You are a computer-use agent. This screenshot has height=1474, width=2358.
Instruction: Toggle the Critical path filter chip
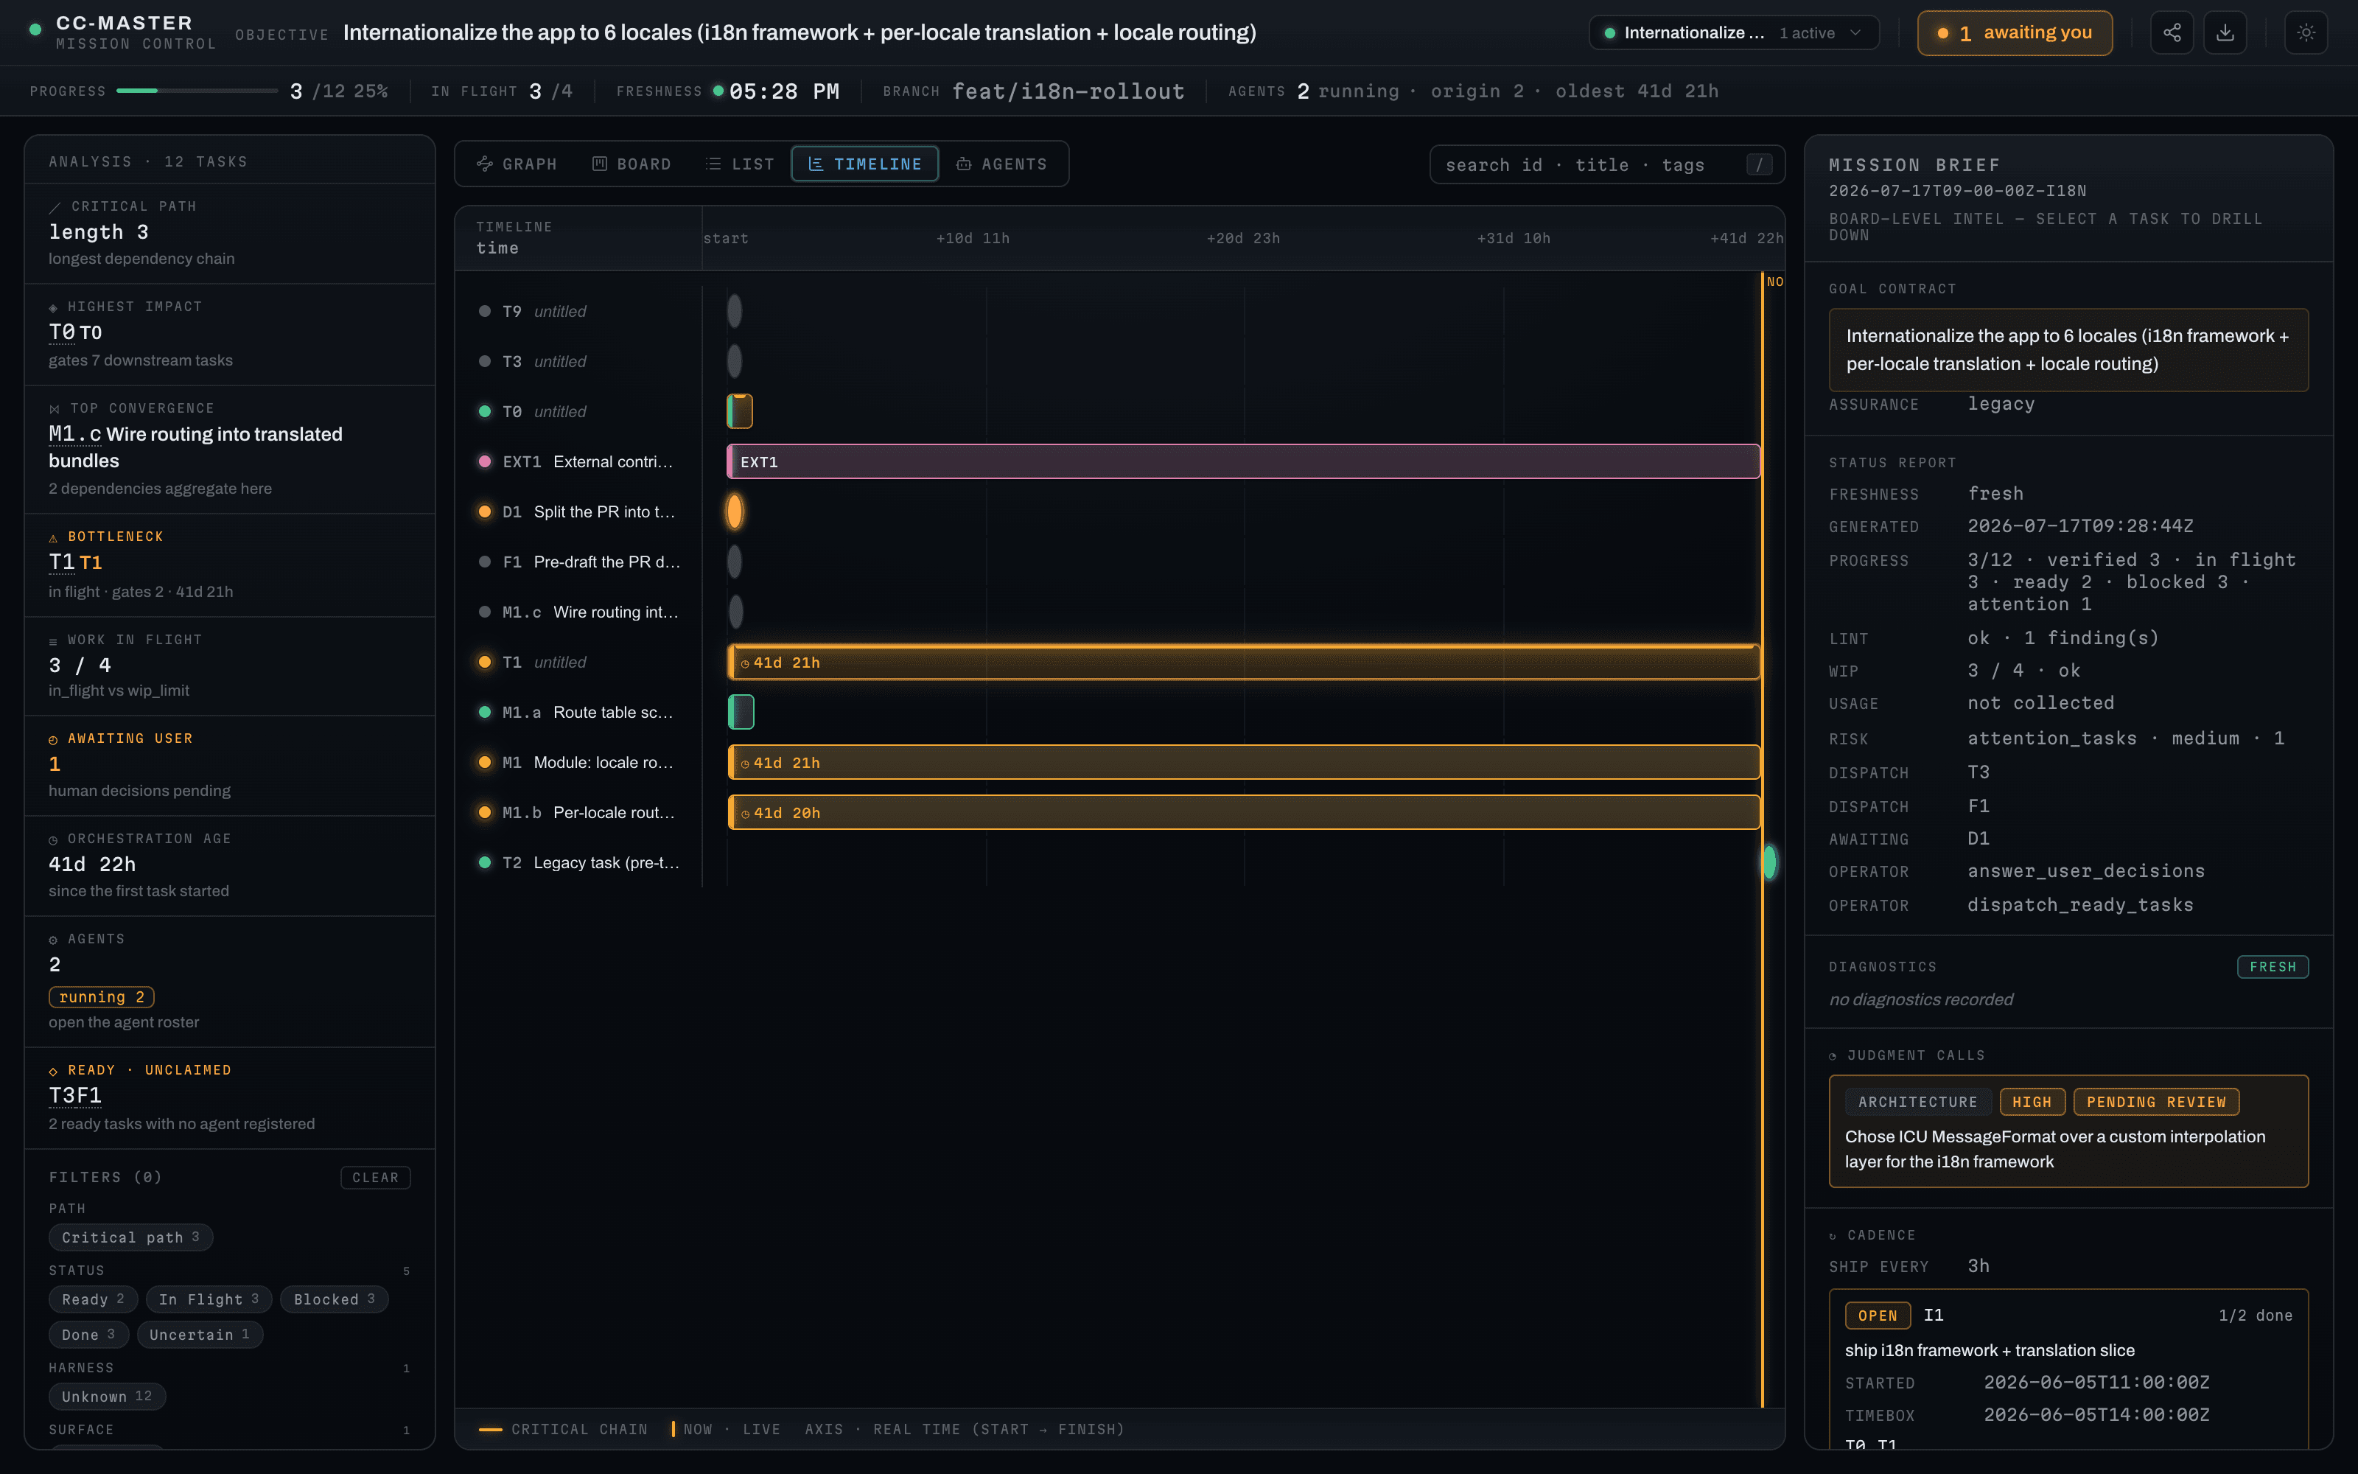click(x=130, y=1237)
